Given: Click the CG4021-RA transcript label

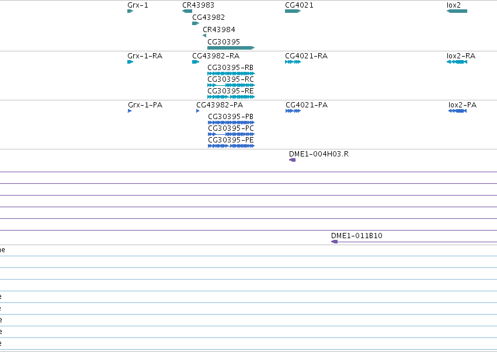Looking at the screenshot, I should 306,56.
